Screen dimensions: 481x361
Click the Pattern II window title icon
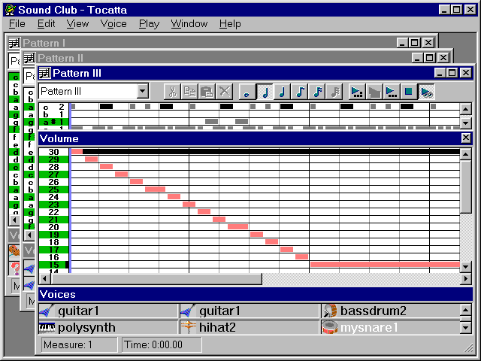[x=29, y=58]
